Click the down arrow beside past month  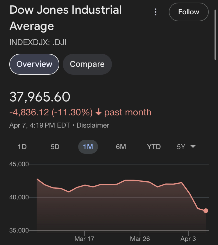point(99,112)
